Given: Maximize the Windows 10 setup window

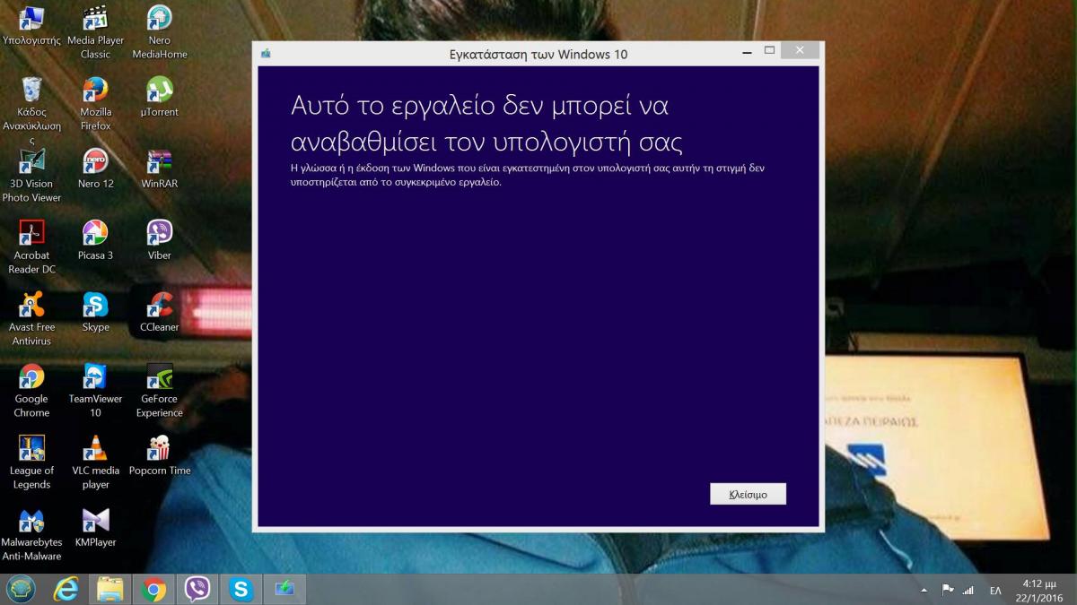Looking at the screenshot, I should (x=769, y=51).
